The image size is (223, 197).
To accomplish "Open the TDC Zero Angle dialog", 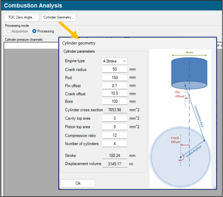I will coord(21,17).
